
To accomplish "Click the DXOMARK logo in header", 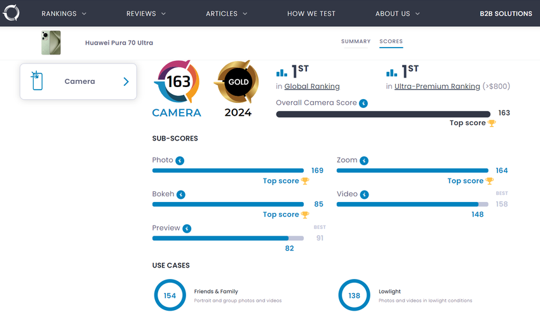I will 11,13.
